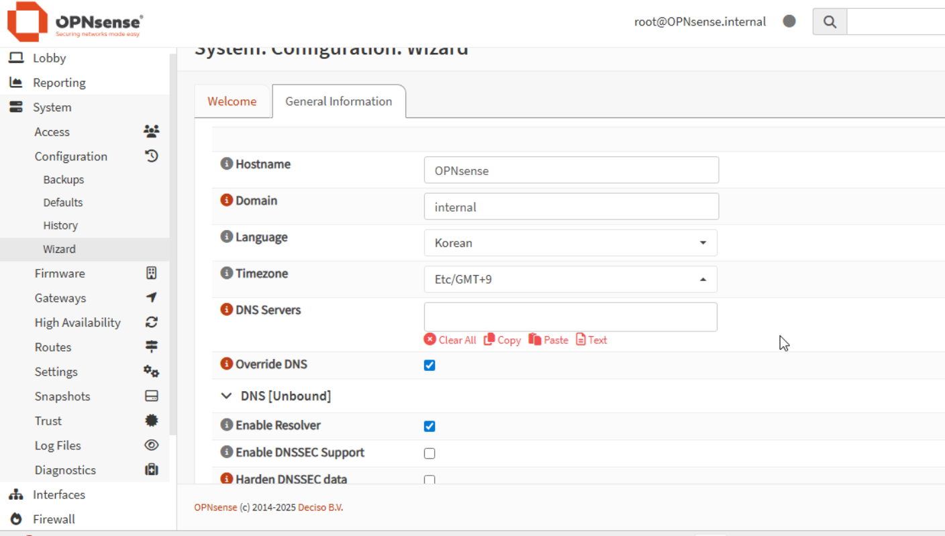Click the Gateways arrow icon
This screenshot has width=945, height=536.
(152, 297)
